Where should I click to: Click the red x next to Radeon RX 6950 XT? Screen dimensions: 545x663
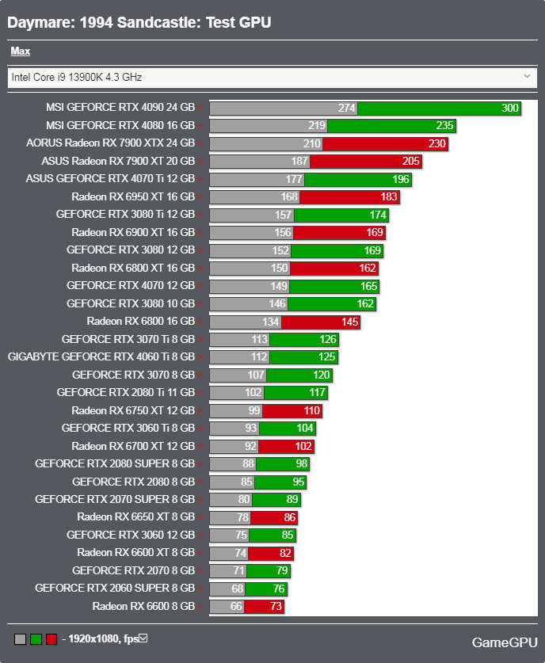(200, 197)
